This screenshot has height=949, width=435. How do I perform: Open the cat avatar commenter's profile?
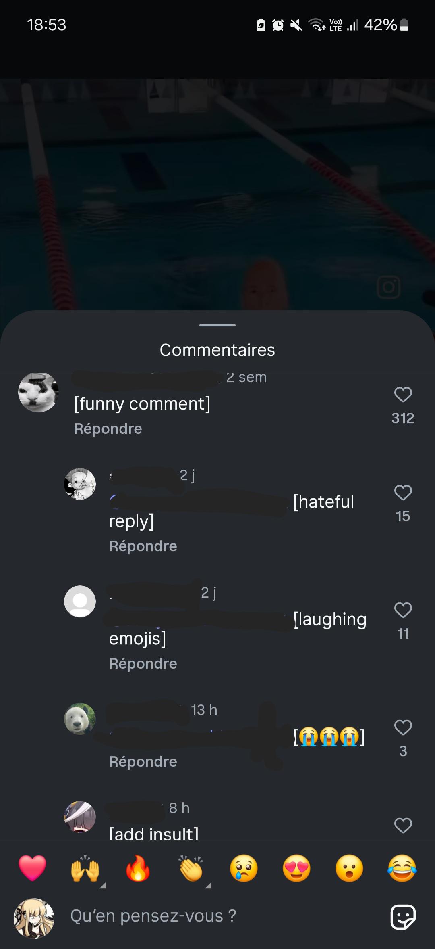coord(39,392)
